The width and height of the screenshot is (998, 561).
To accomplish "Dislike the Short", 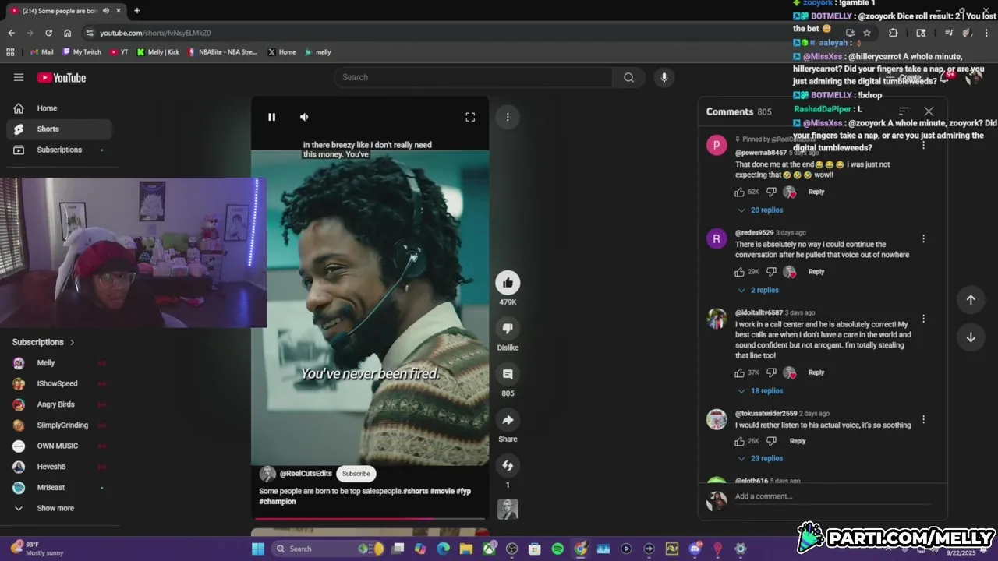I will point(508,328).
